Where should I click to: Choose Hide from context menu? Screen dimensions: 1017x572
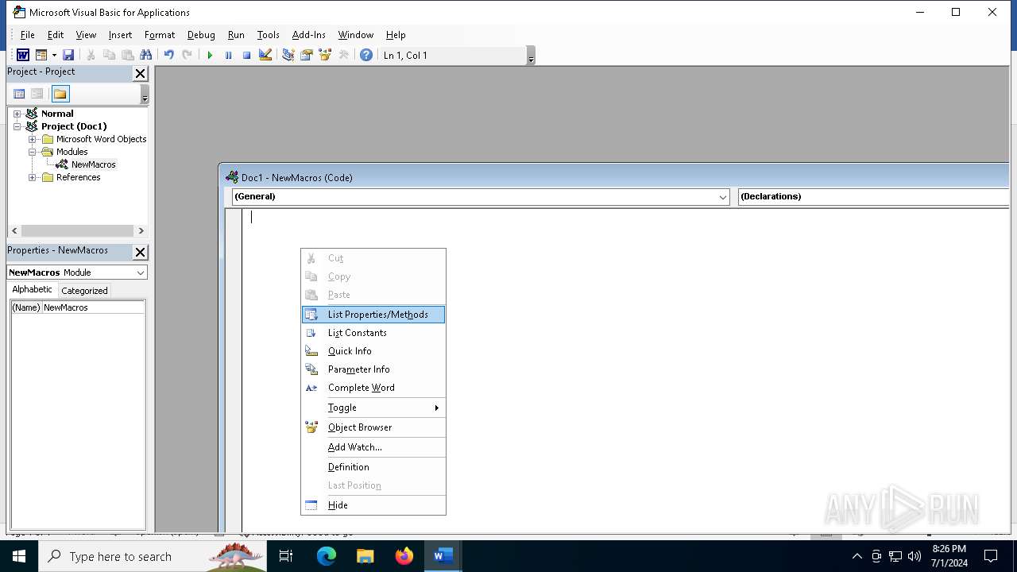click(373, 505)
